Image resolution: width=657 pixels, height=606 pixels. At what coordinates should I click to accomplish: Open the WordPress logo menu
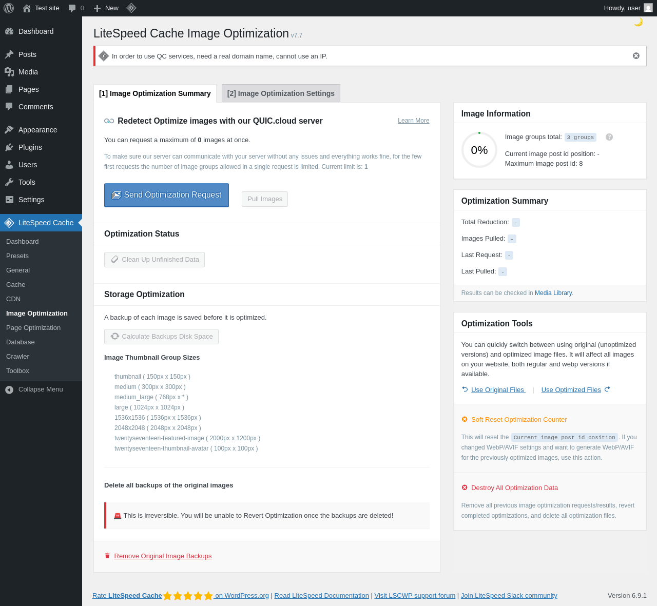(x=9, y=8)
